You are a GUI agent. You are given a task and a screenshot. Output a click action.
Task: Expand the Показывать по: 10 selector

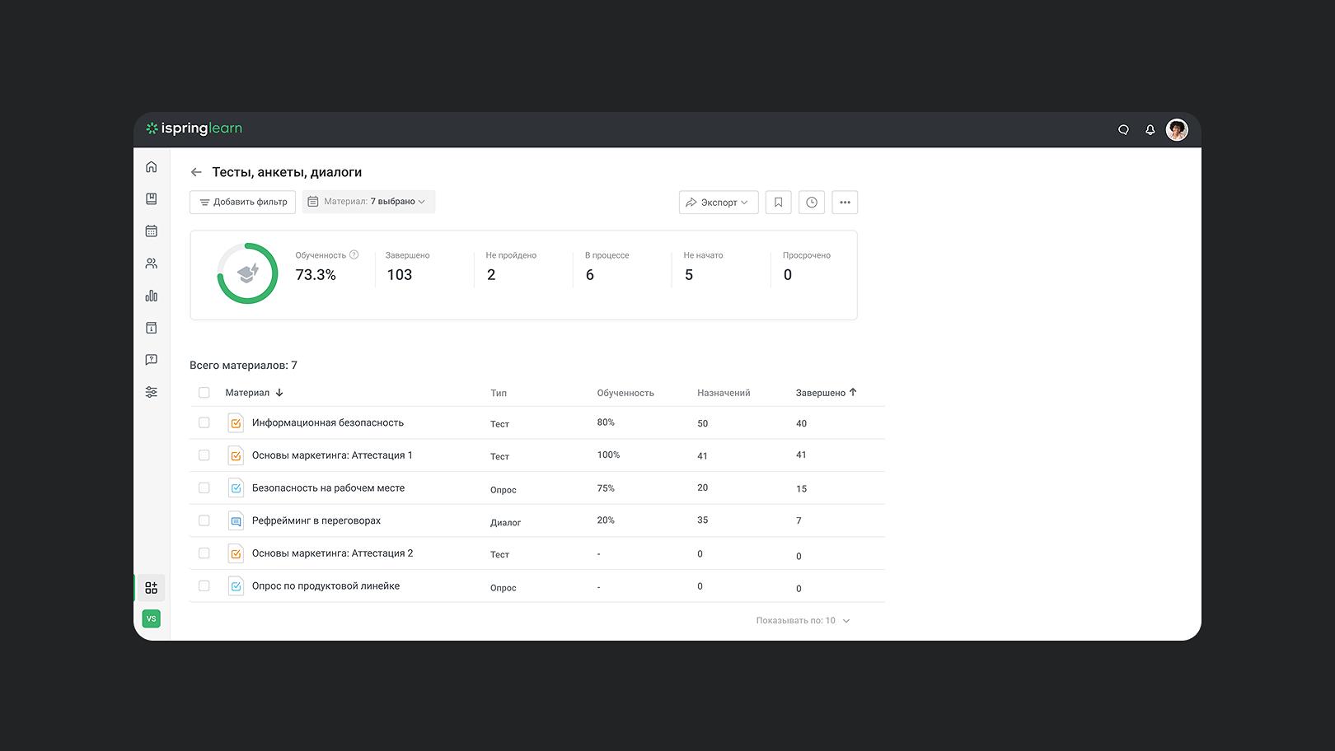point(803,621)
